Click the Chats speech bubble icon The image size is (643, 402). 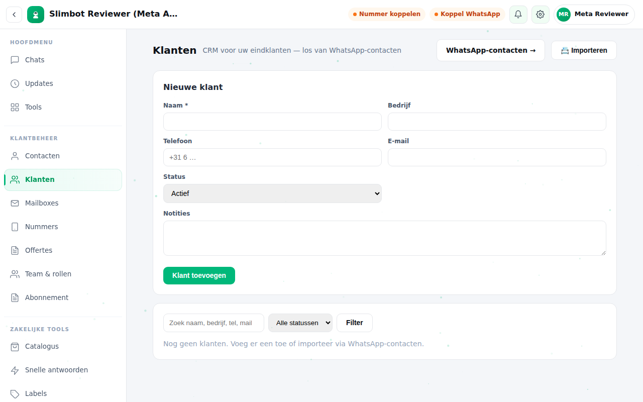[15, 60]
